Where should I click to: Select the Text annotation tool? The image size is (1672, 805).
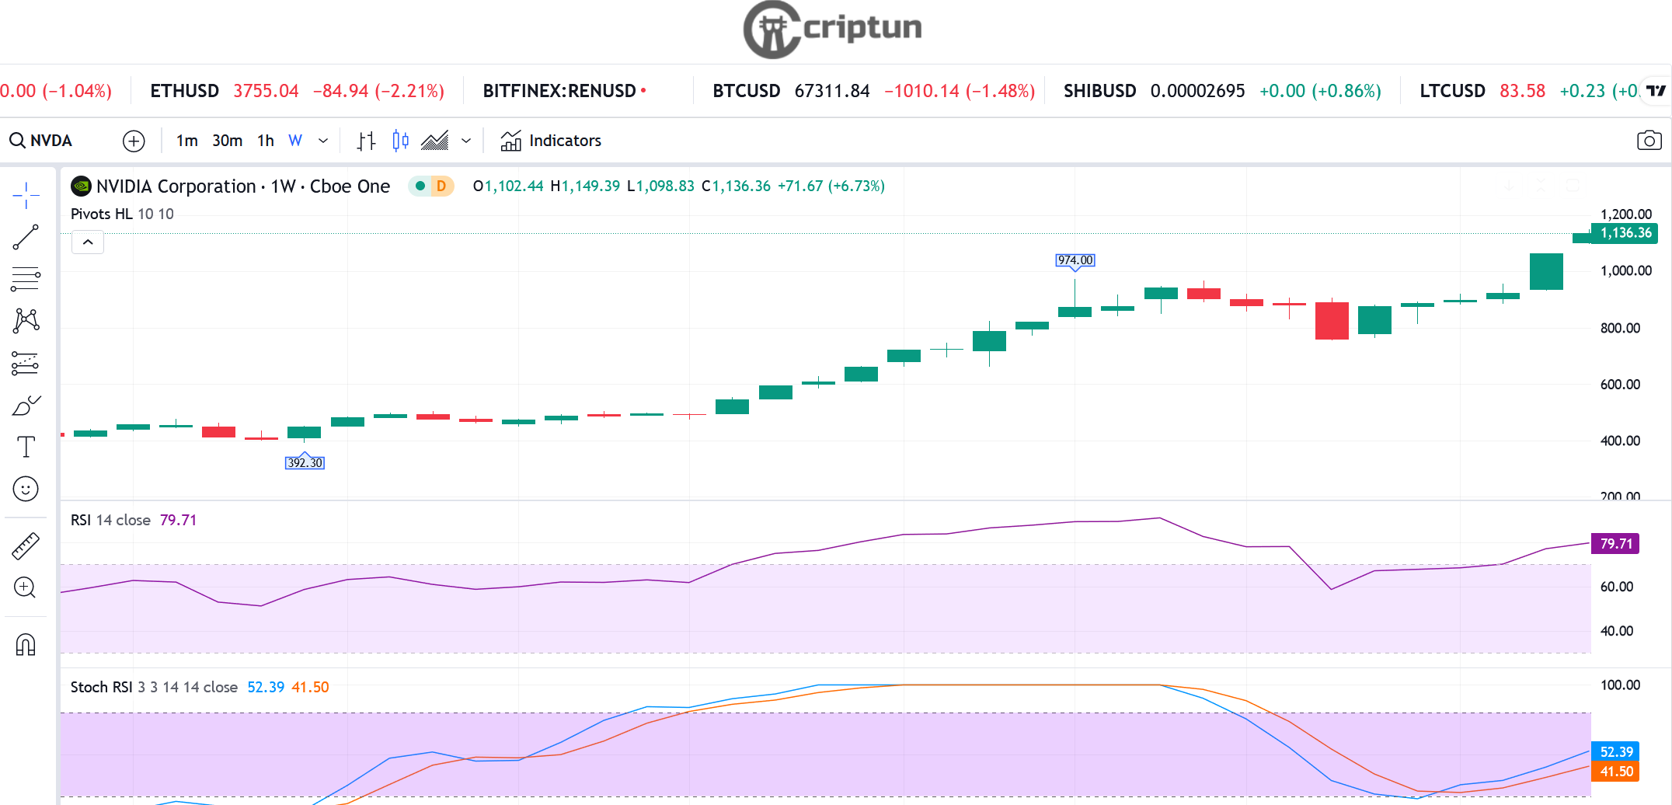click(x=26, y=447)
